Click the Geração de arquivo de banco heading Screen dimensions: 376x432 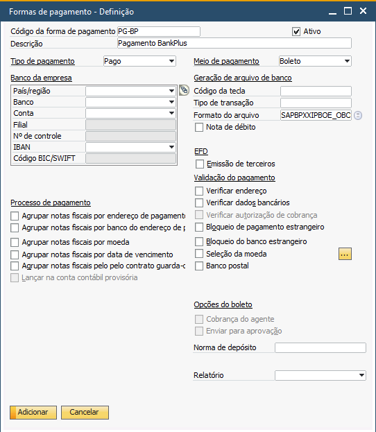coord(243,78)
